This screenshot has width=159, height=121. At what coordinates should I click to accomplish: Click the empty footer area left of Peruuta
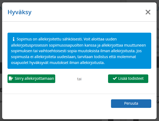click(56, 104)
